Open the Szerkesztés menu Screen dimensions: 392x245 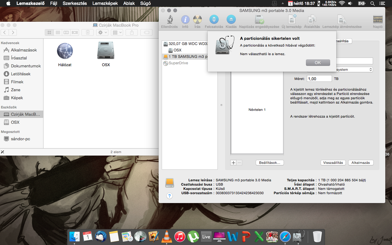click(x=75, y=3)
